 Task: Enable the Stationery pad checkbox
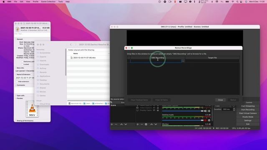point(22,62)
